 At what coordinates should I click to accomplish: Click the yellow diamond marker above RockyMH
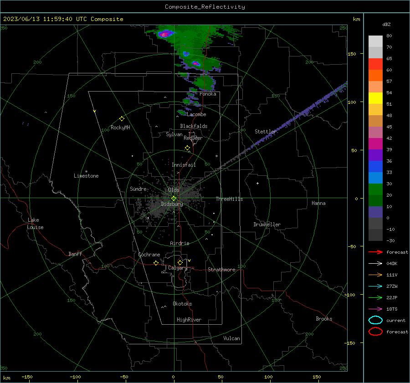tap(122, 119)
